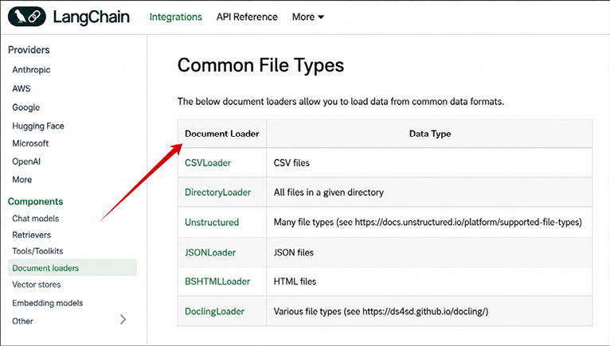Image resolution: width=610 pixels, height=346 pixels.
Task: Open Retrievers in sidebar
Action: (32, 235)
